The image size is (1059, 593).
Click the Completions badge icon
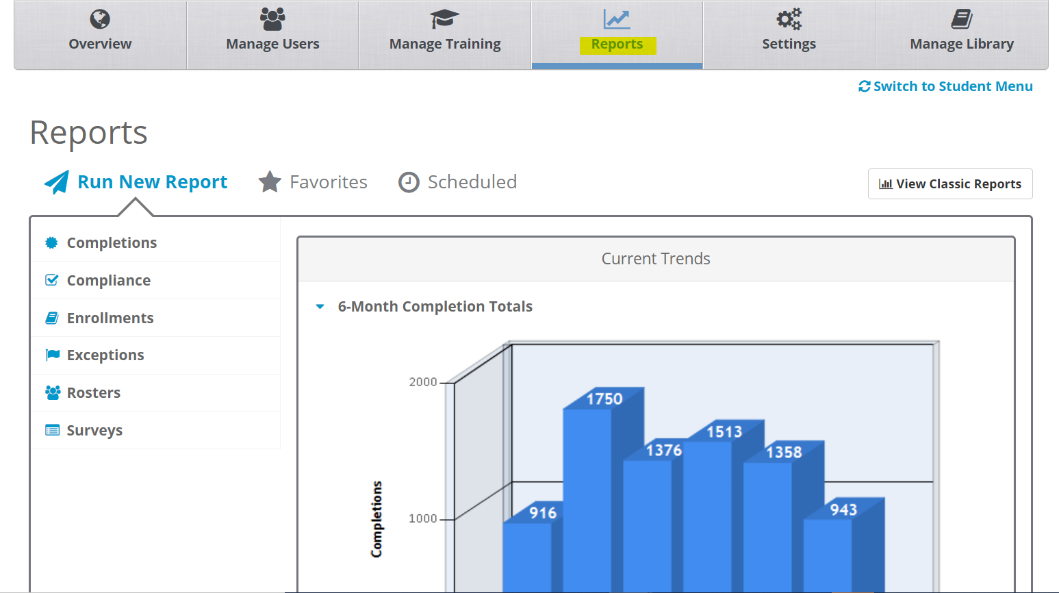click(x=51, y=242)
